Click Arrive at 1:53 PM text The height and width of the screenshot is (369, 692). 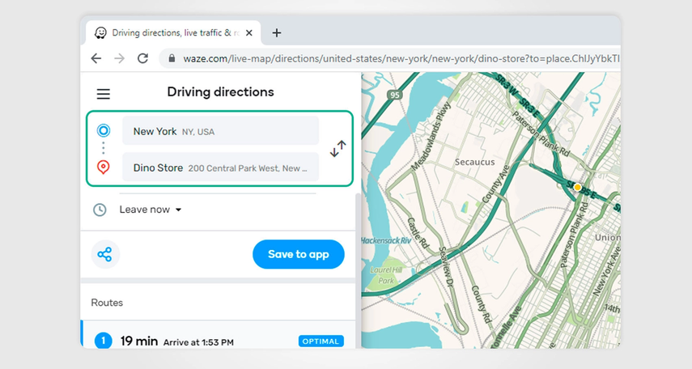coord(198,342)
